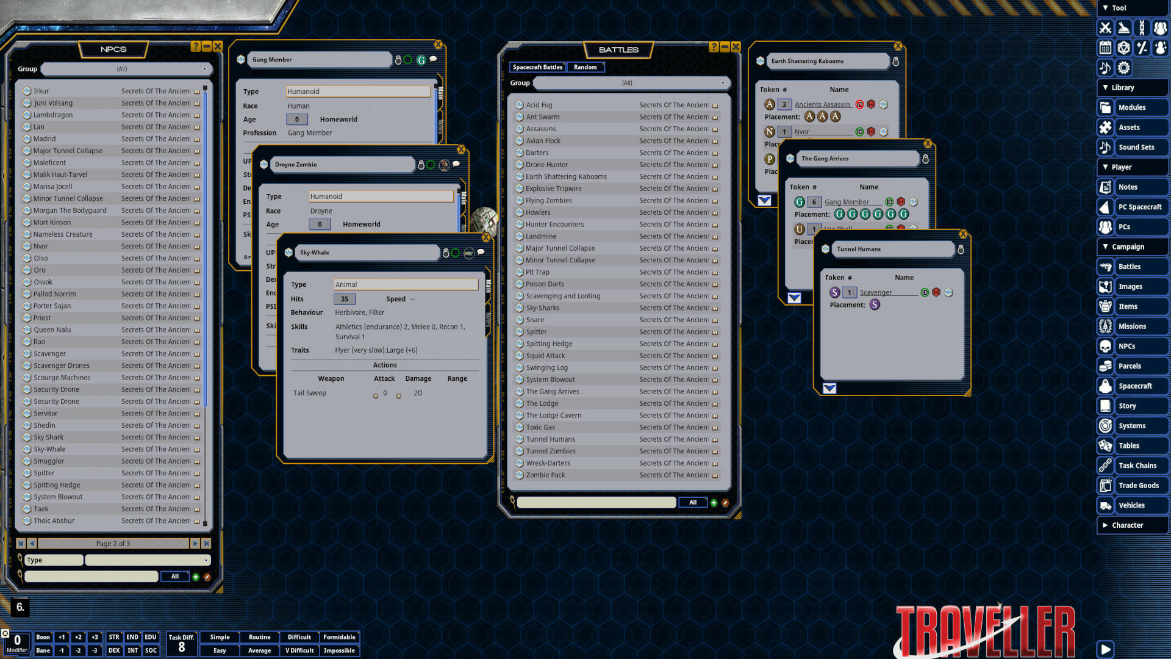
Task: Select the crossed-swords combat tool
Action: [1106, 28]
